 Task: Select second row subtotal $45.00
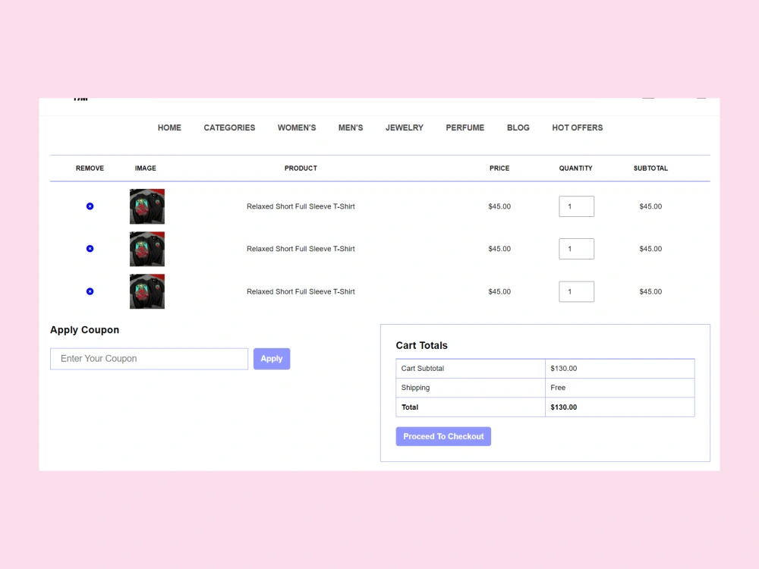tap(650, 249)
